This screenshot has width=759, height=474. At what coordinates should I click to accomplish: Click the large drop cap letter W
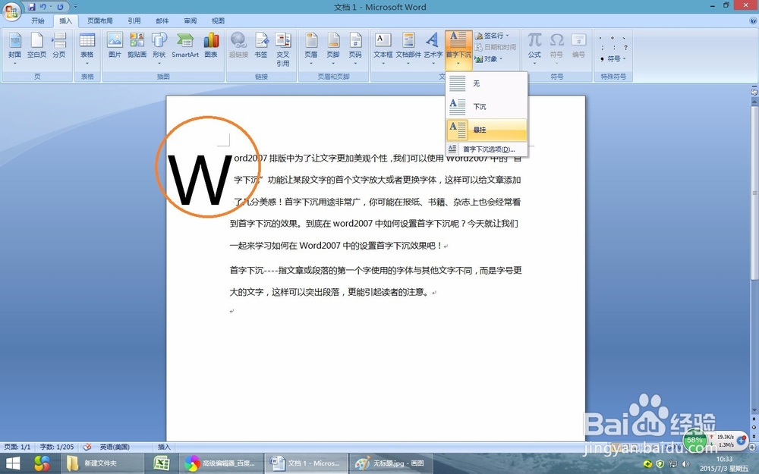tap(200, 180)
